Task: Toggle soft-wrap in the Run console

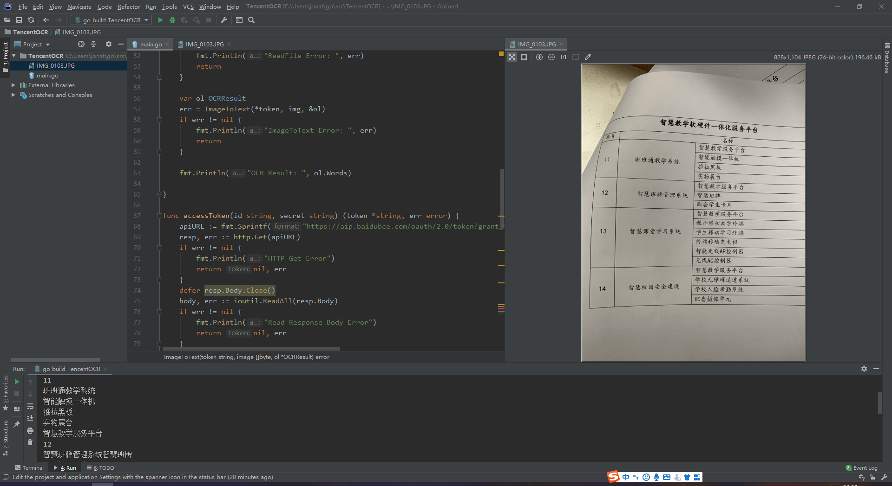Action: (x=30, y=407)
